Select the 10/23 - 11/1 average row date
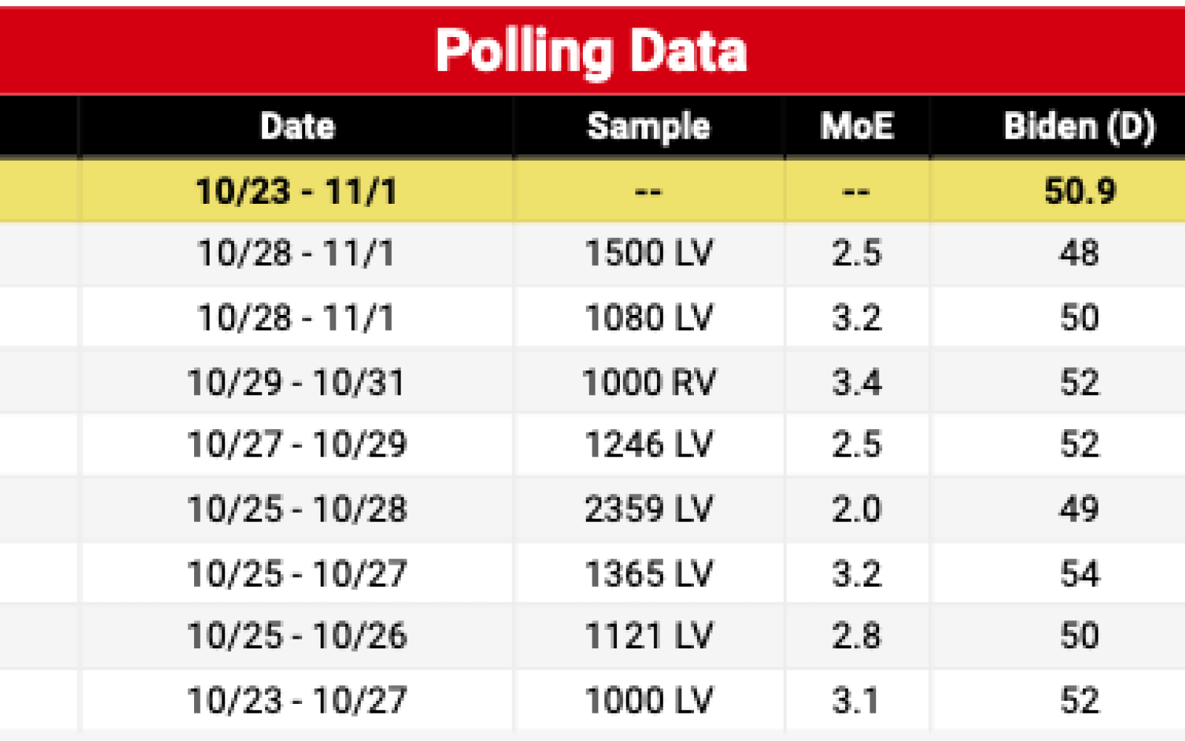1185x741 pixels. coord(296,191)
